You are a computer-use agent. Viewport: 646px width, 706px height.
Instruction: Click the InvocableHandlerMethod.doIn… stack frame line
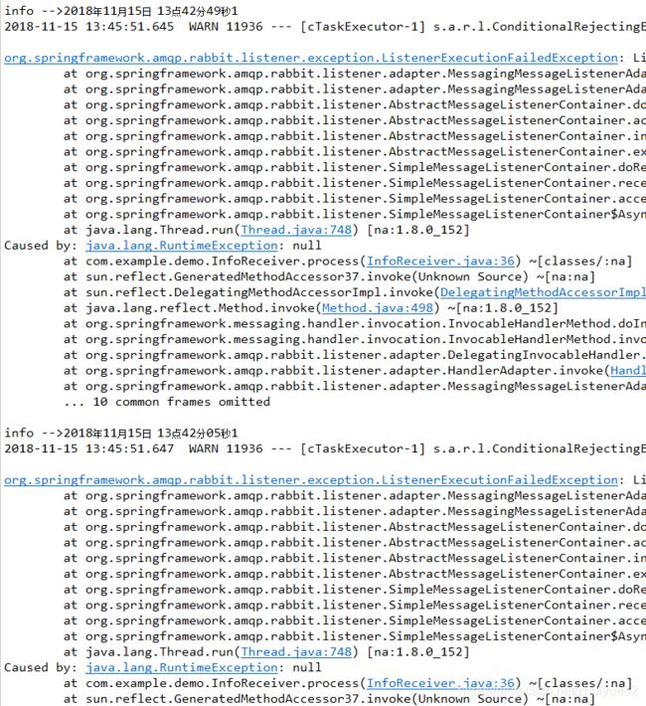tap(355, 324)
